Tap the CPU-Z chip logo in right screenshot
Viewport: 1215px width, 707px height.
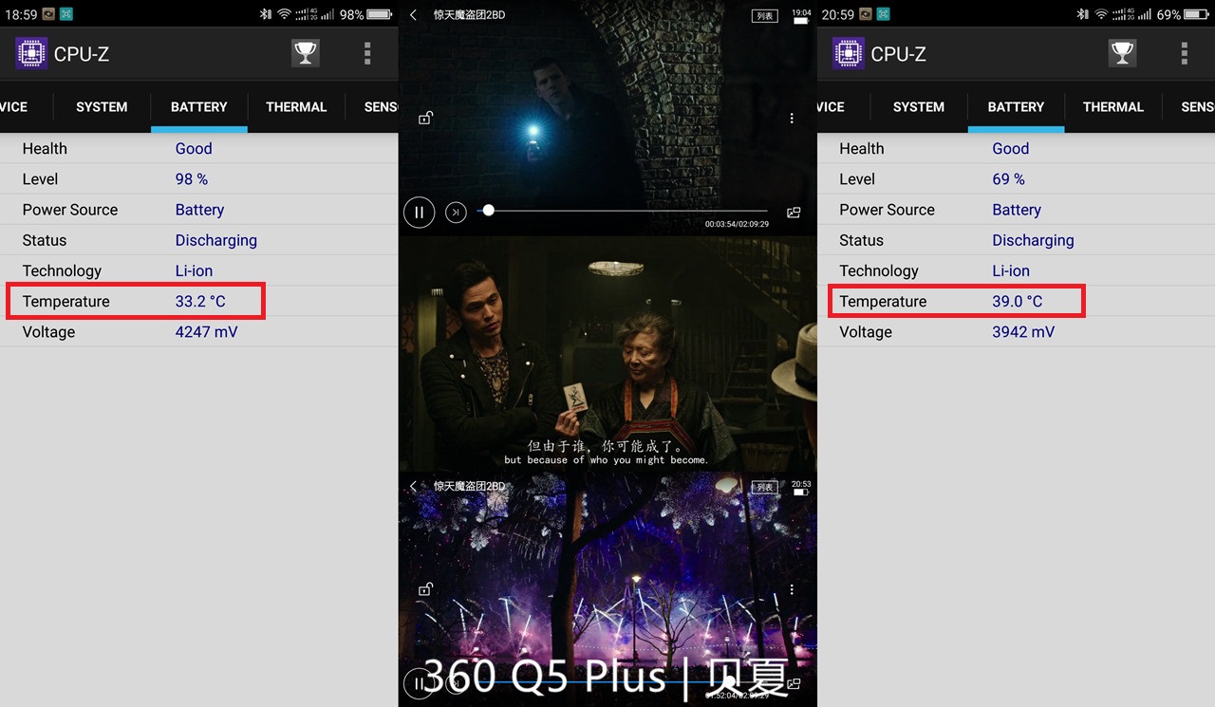[x=849, y=53]
